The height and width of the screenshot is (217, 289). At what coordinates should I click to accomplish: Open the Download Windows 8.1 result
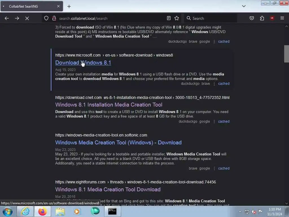click(x=83, y=62)
